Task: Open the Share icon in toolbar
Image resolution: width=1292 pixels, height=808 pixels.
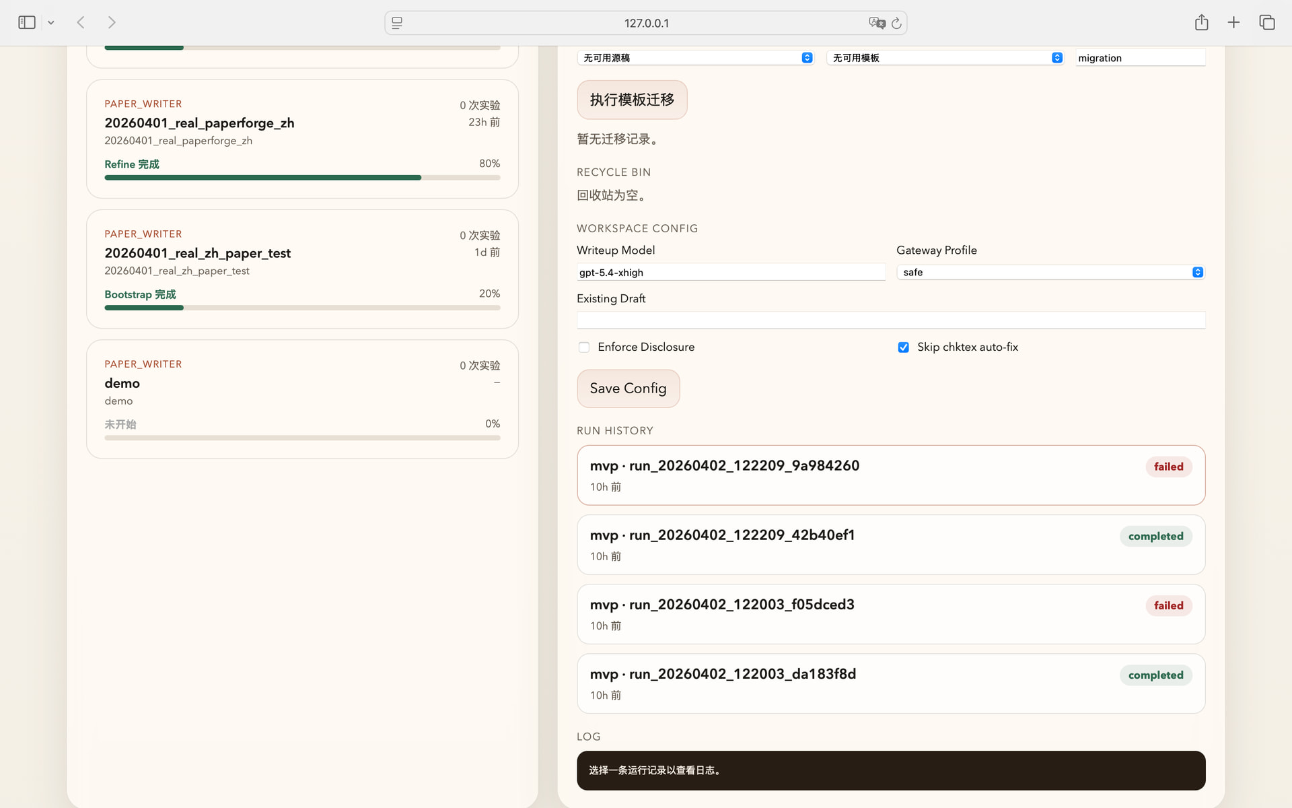Action: click(1201, 22)
